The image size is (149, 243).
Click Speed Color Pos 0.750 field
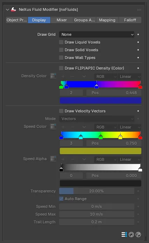pos(114,143)
